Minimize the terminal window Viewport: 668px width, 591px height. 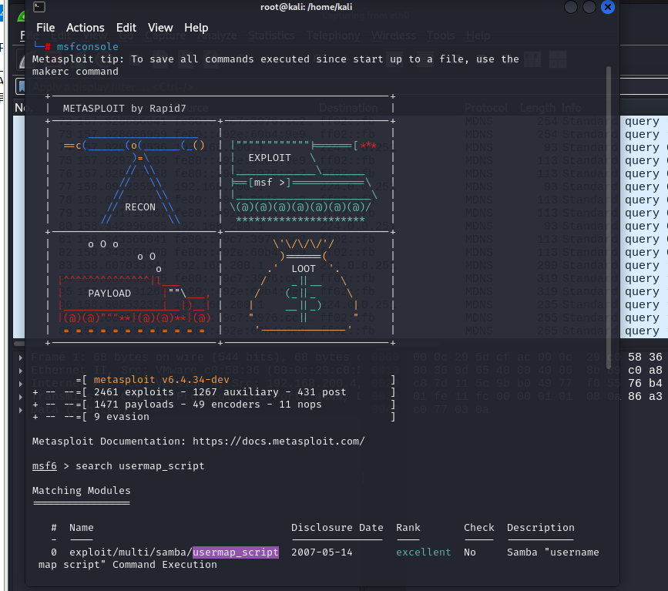pyautogui.click(x=570, y=7)
